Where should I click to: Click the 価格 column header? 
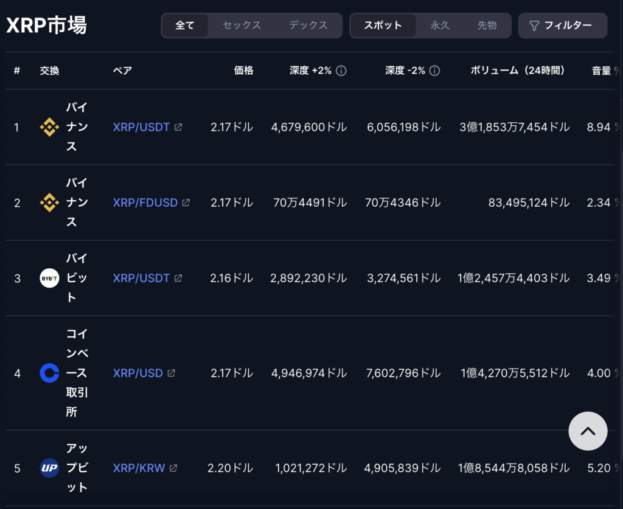(243, 71)
